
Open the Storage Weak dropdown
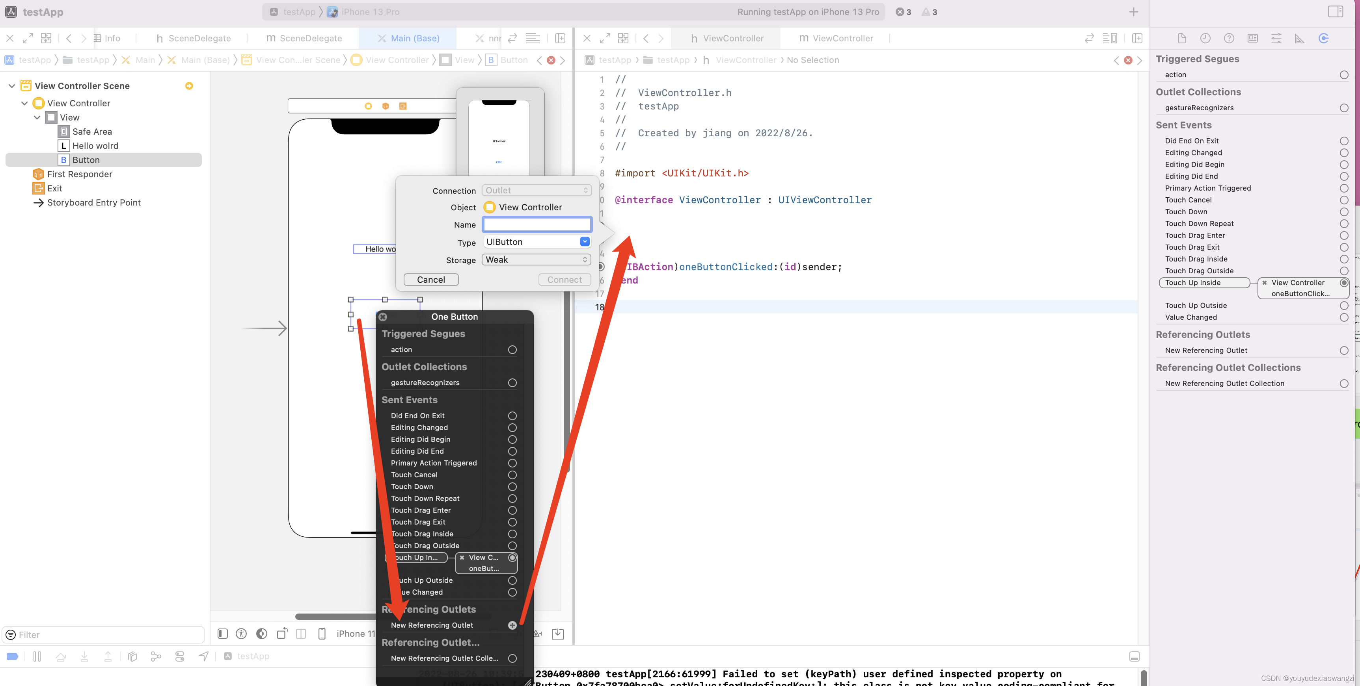(x=537, y=260)
